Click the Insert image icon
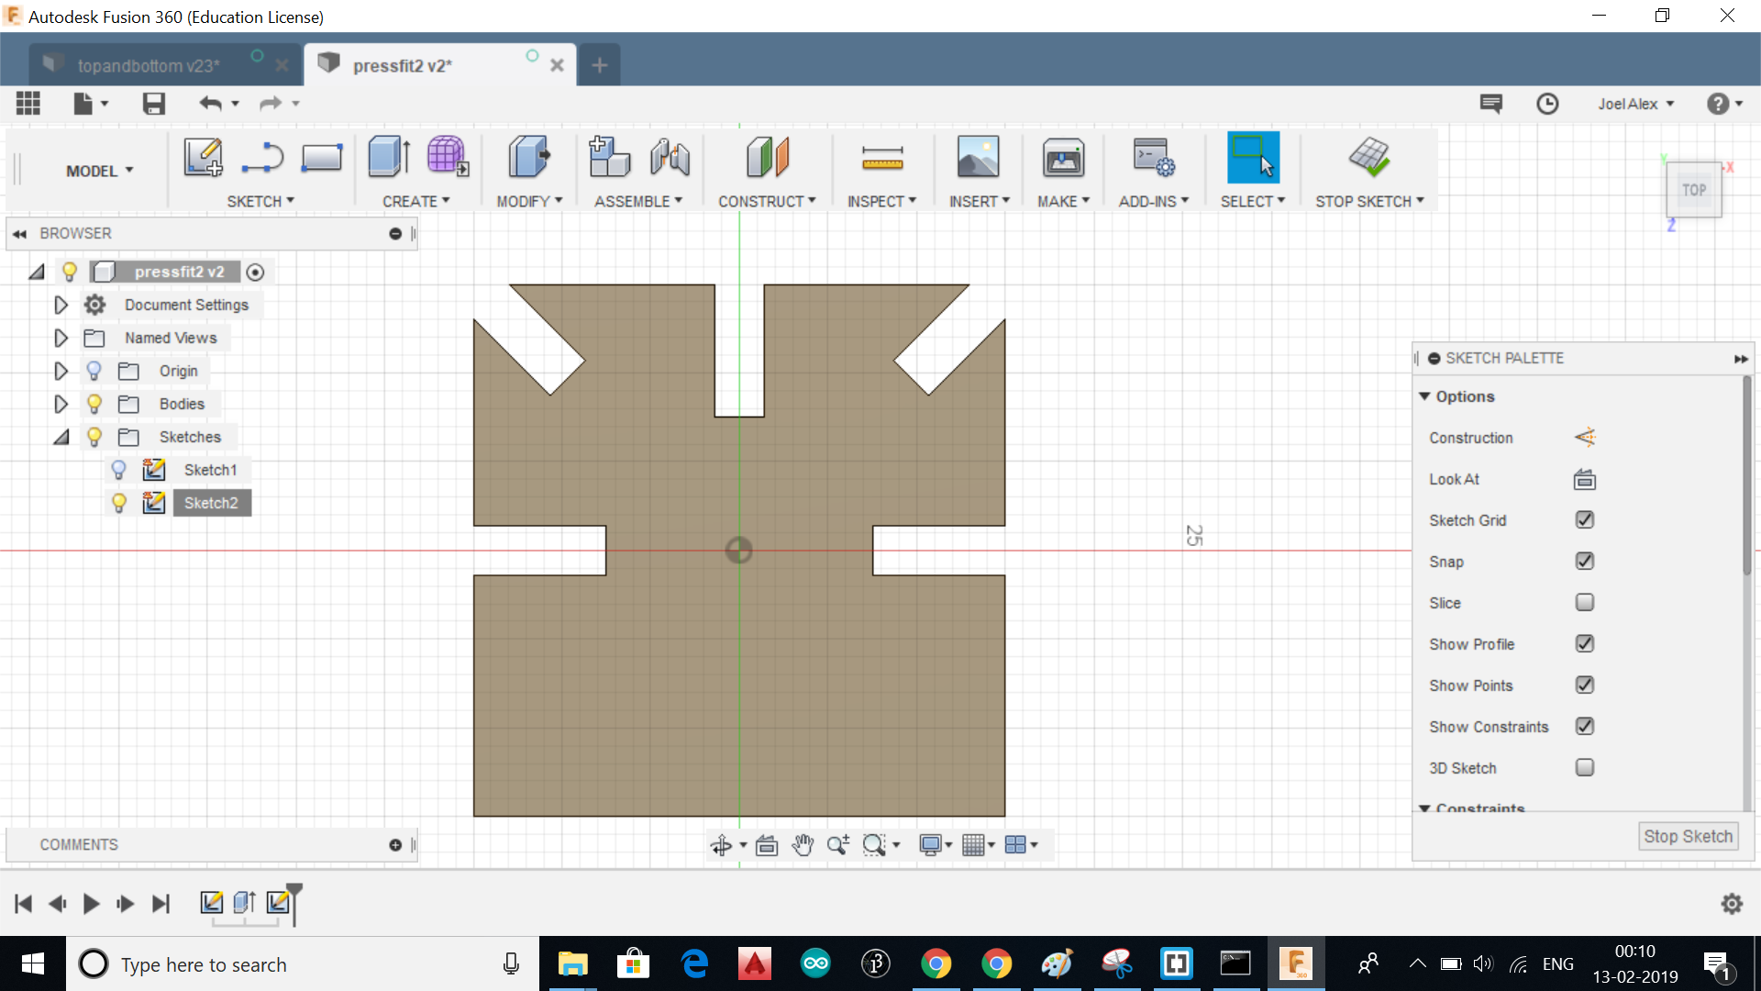This screenshot has height=991, width=1761. 978,157
